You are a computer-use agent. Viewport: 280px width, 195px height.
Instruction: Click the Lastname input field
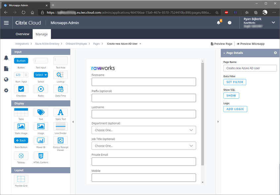tap(144, 114)
